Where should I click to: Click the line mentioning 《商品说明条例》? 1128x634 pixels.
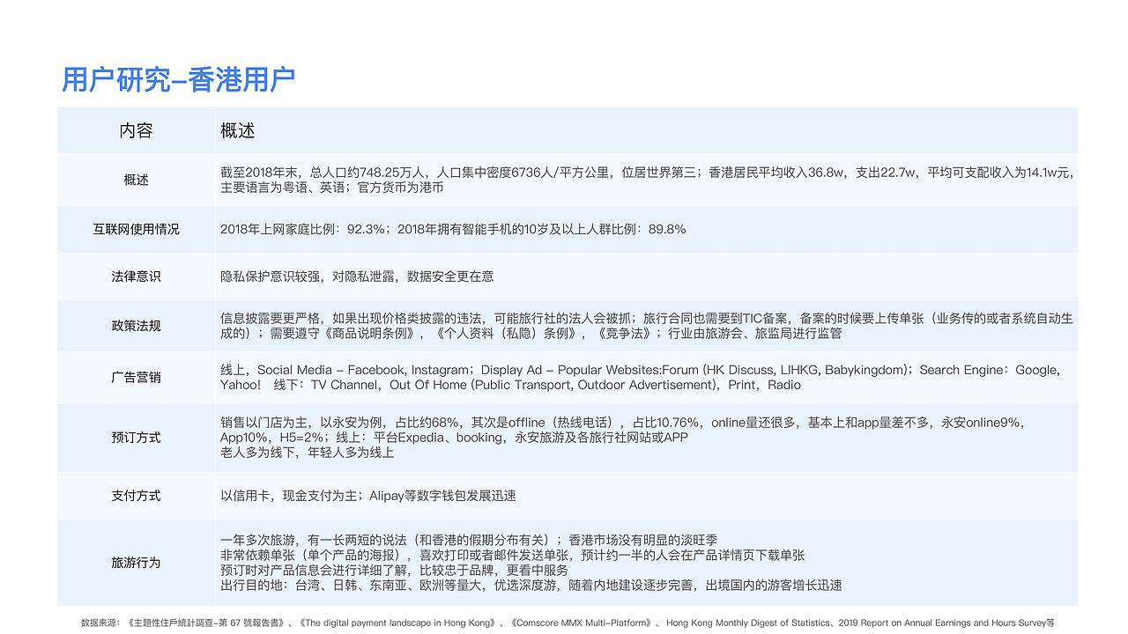click(531, 334)
